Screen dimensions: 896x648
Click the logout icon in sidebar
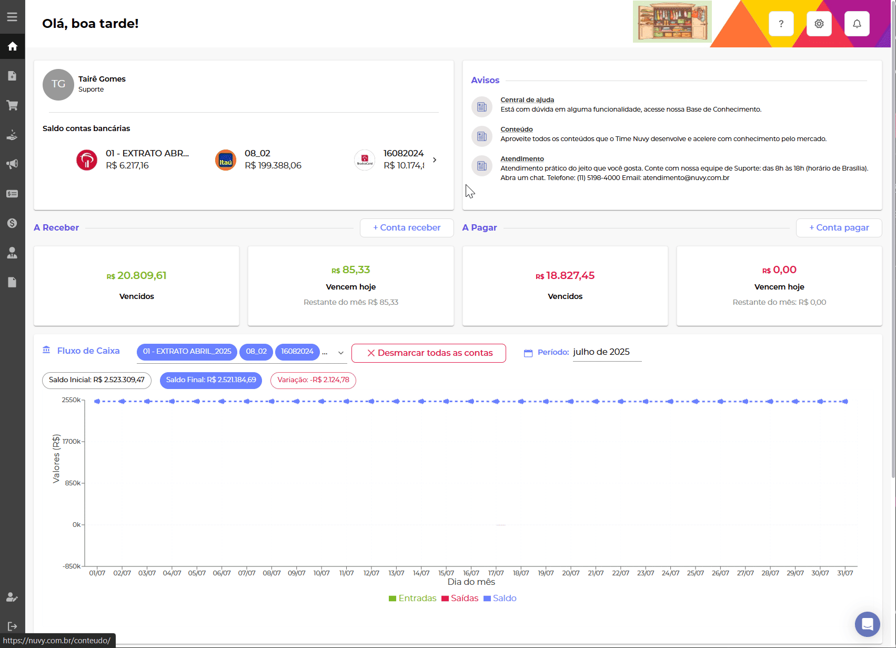point(12,626)
